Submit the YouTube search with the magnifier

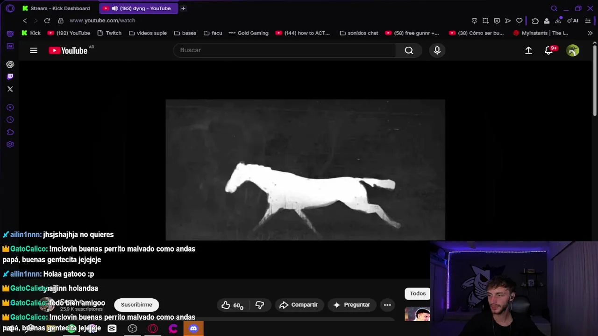(x=409, y=50)
